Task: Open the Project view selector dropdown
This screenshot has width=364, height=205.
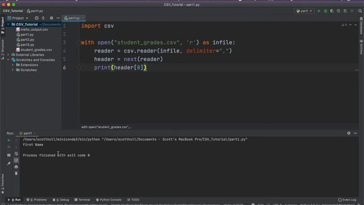Action: coord(18,18)
